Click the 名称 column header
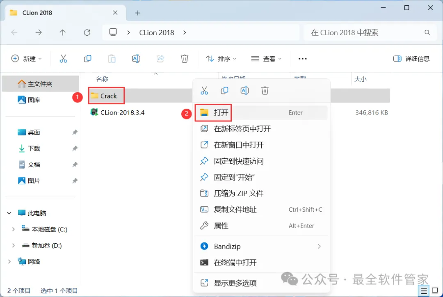 (102, 79)
